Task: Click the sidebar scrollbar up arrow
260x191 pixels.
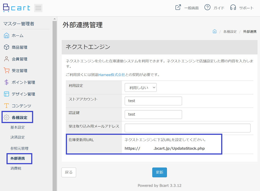Action: 55,19
